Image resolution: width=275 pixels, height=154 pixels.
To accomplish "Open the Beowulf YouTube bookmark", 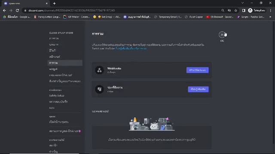I will tap(220, 17).
